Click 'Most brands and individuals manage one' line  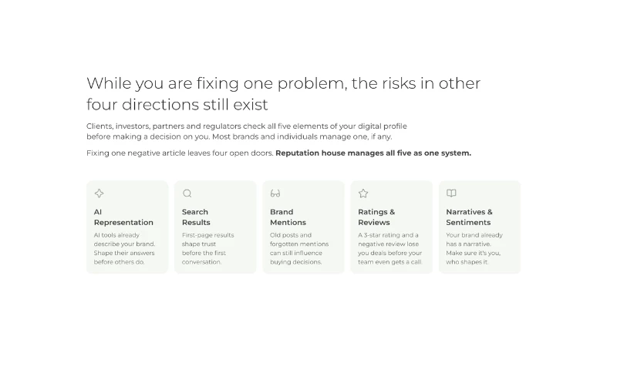pos(302,137)
